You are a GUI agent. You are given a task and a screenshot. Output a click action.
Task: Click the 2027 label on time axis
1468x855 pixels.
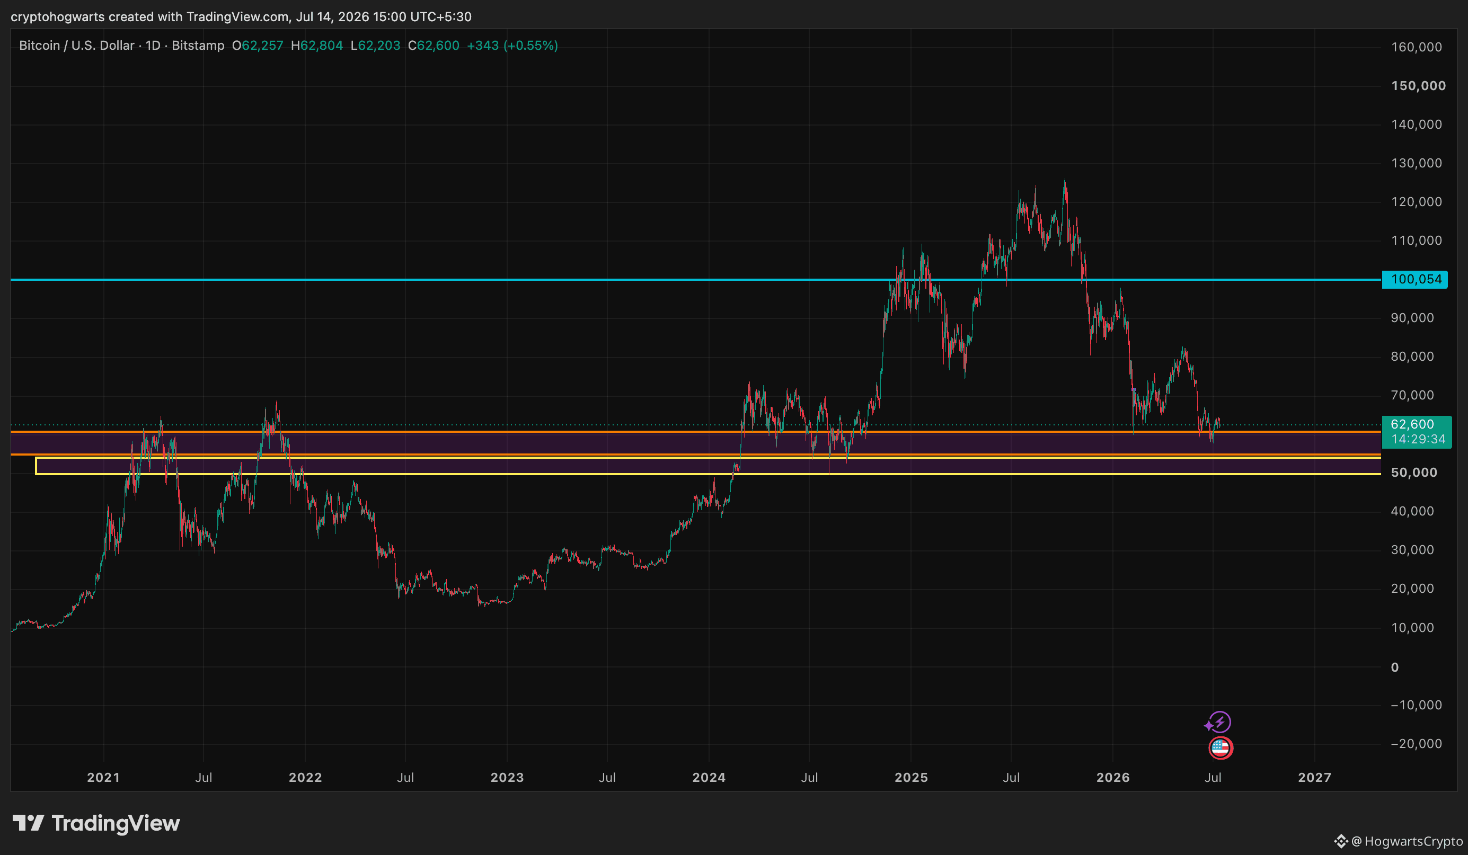click(x=1315, y=778)
